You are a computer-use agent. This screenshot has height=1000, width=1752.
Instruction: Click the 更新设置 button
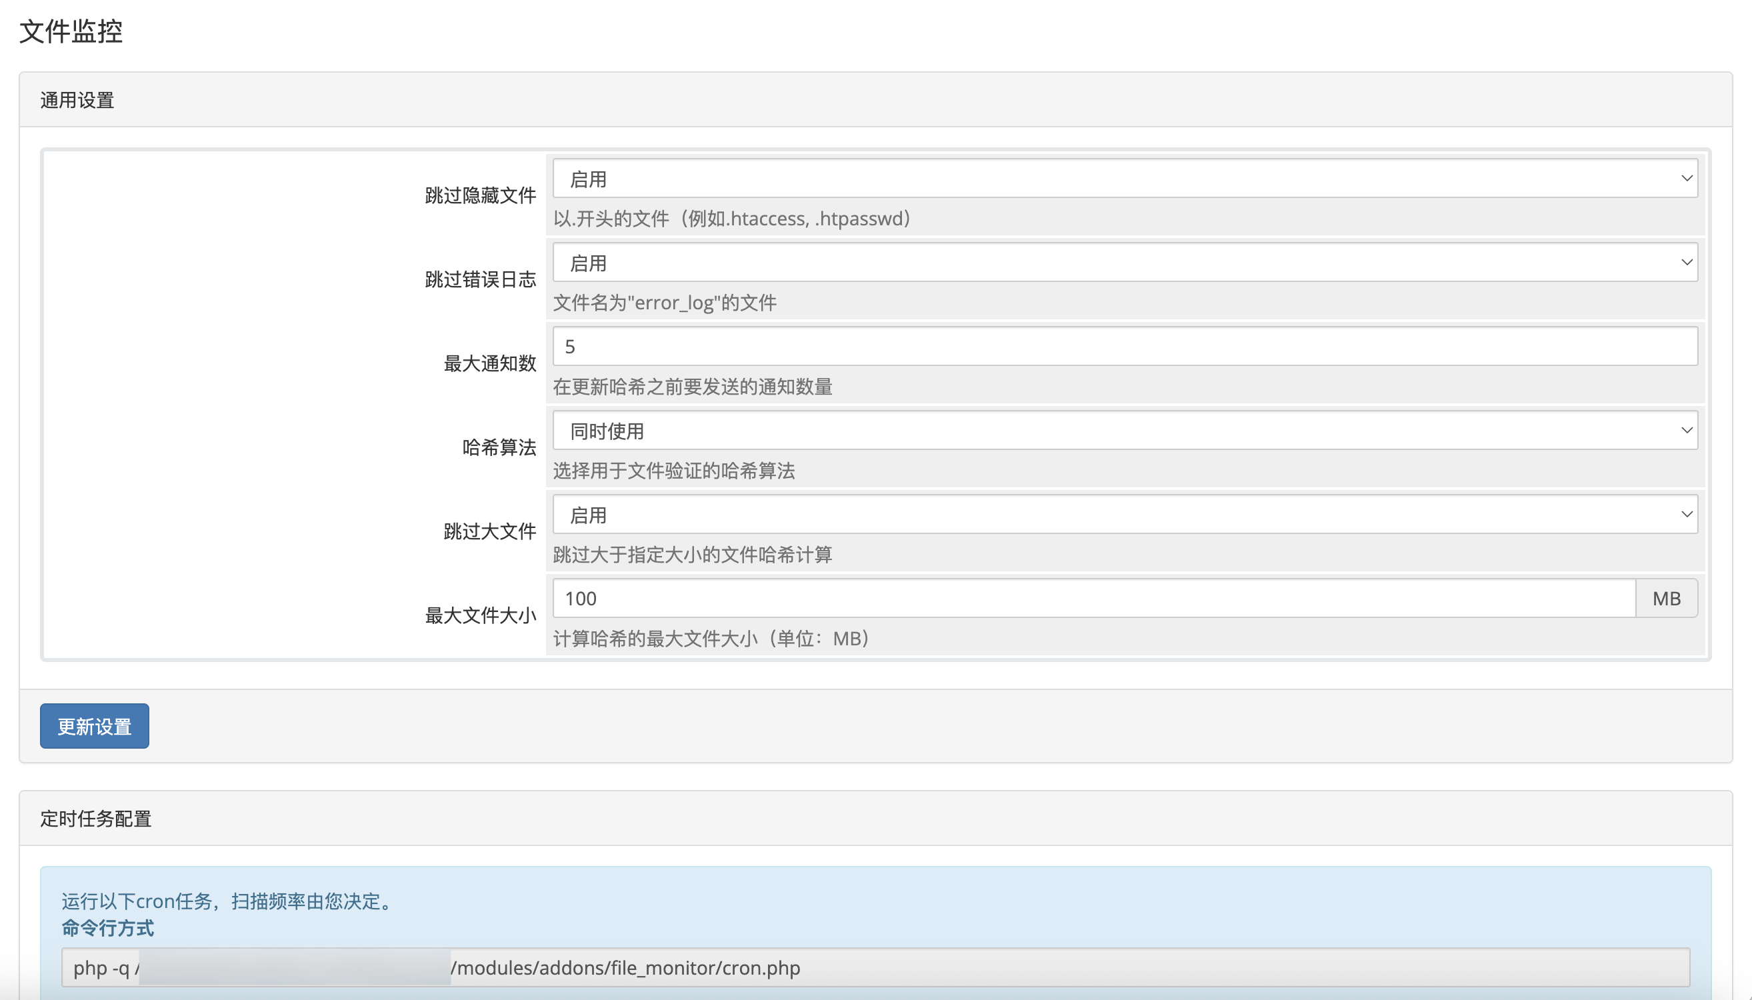tap(94, 725)
